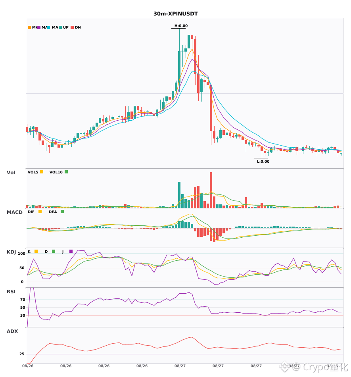Click the DN legend text
This screenshot has width=351, height=377.
click(78, 27)
